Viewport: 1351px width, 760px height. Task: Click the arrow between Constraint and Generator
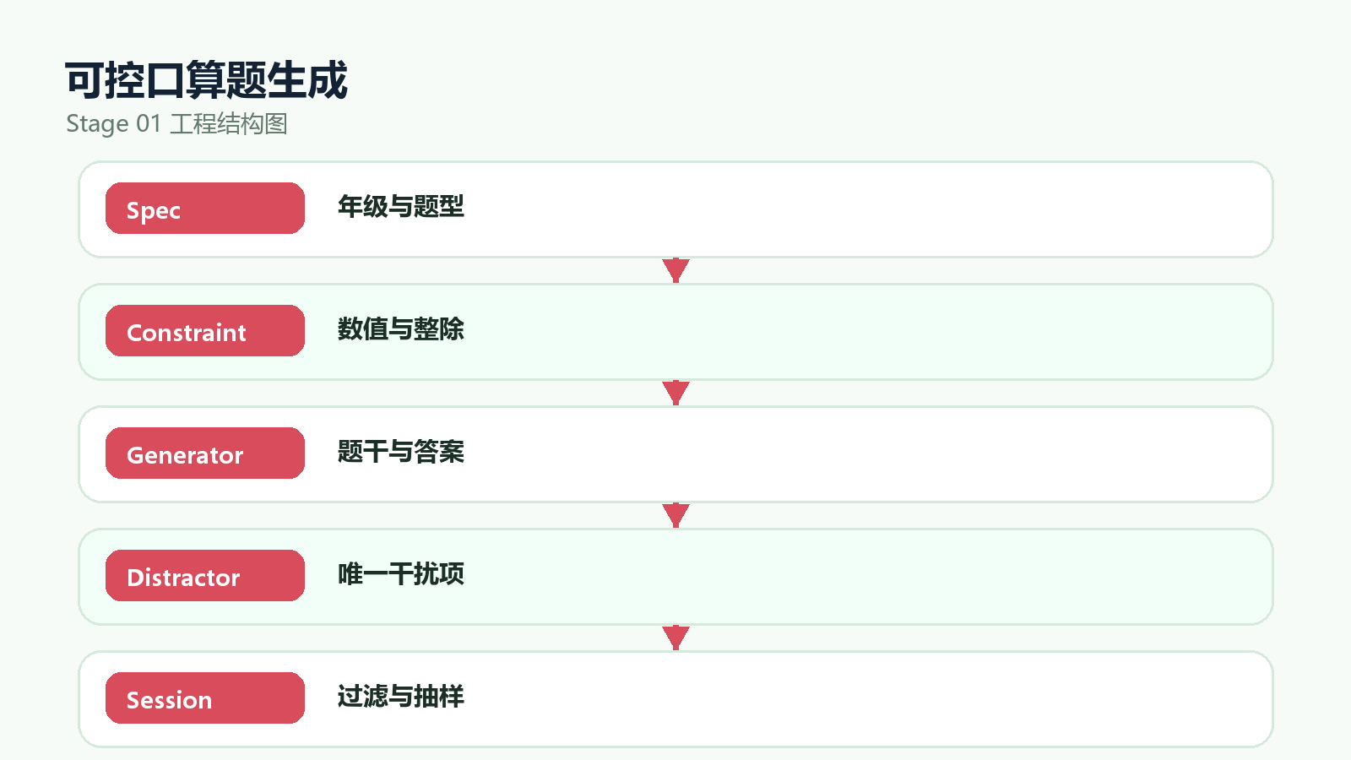(675, 393)
